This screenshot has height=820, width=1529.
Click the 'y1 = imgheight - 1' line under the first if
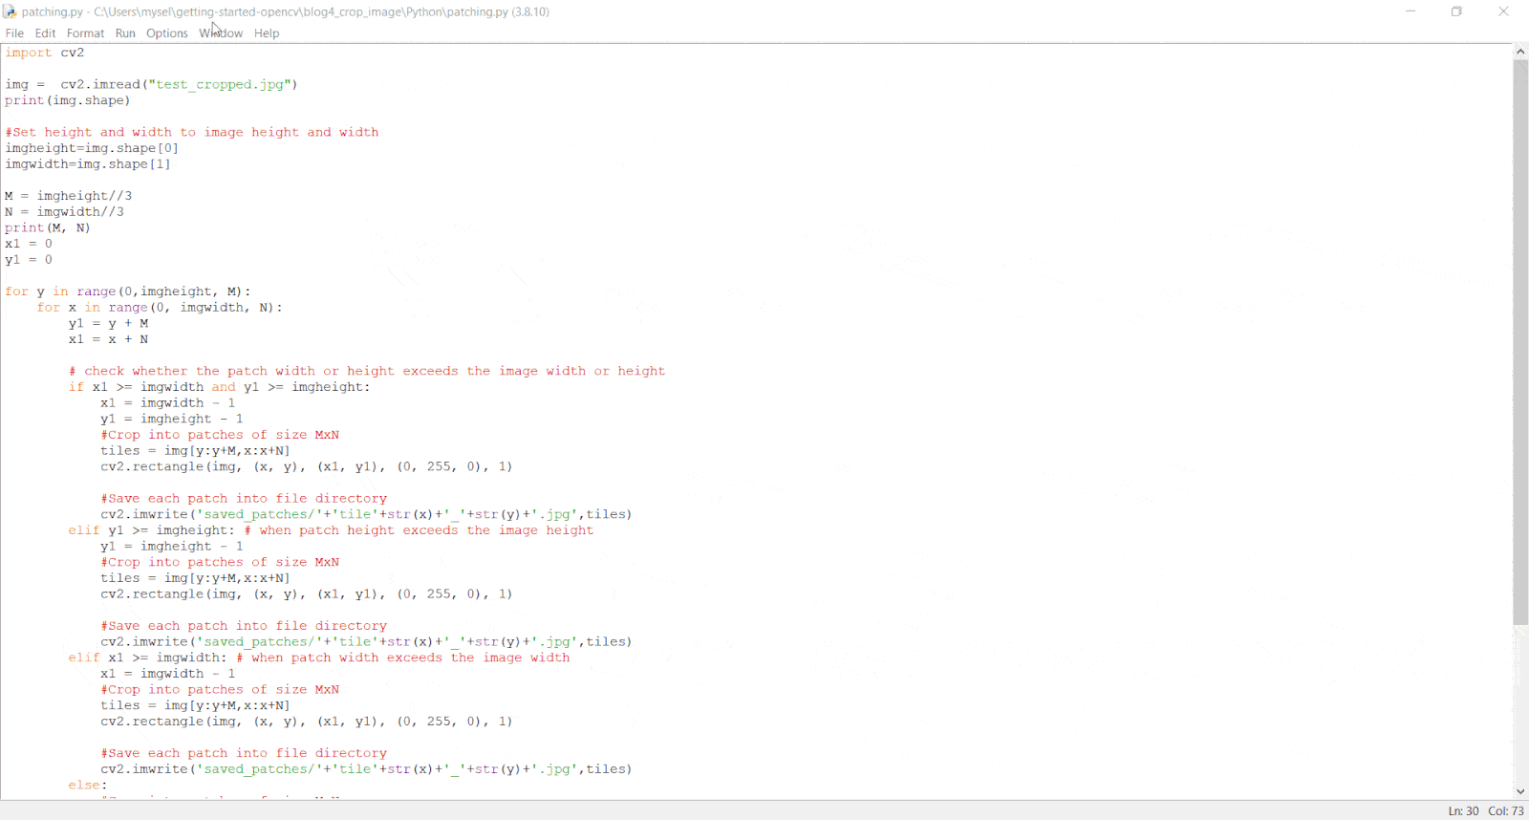pos(172,419)
